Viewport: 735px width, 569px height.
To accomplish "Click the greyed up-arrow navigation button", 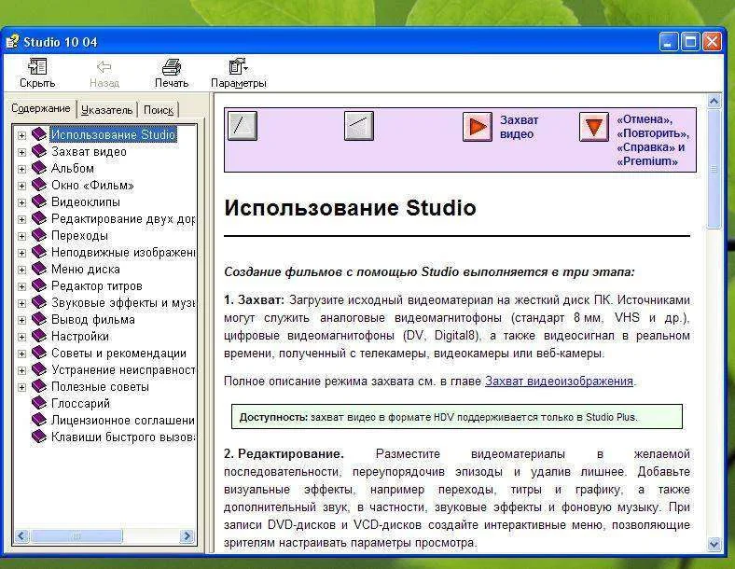I will coord(243,126).
